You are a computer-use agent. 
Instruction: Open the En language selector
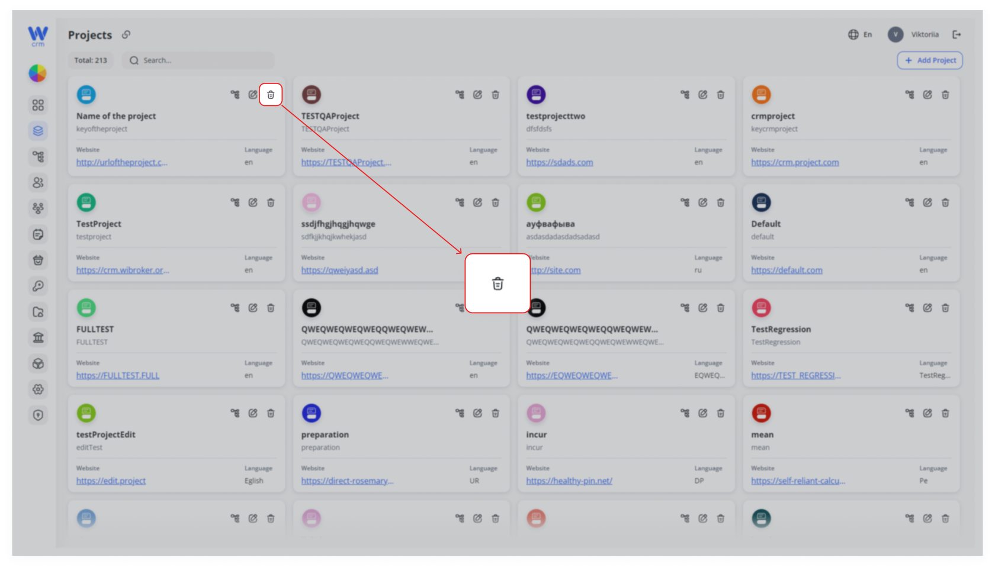click(x=860, y=35)
